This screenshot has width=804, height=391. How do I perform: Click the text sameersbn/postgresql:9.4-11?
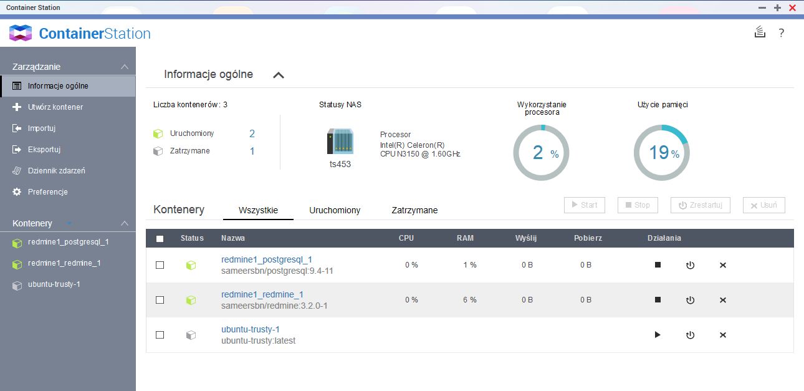(x=277, y=271)
